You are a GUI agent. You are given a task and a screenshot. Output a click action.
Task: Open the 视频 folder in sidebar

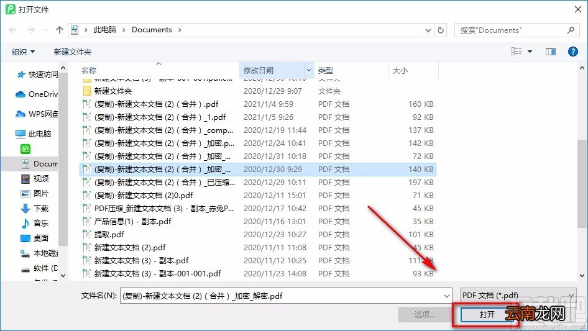35,178
